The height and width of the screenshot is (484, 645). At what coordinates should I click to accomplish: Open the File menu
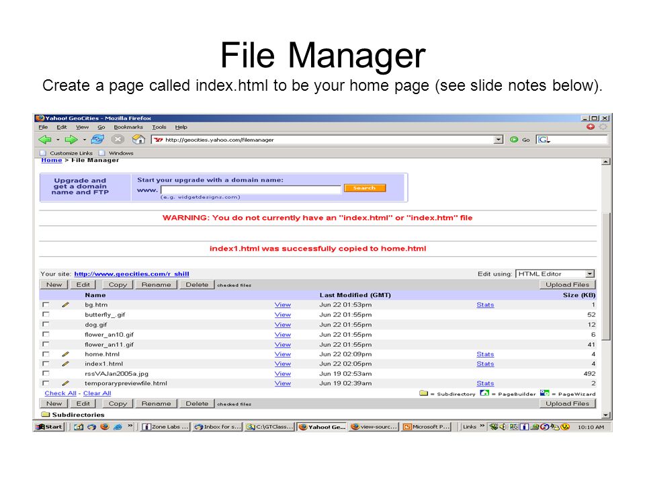coord(43,127)
